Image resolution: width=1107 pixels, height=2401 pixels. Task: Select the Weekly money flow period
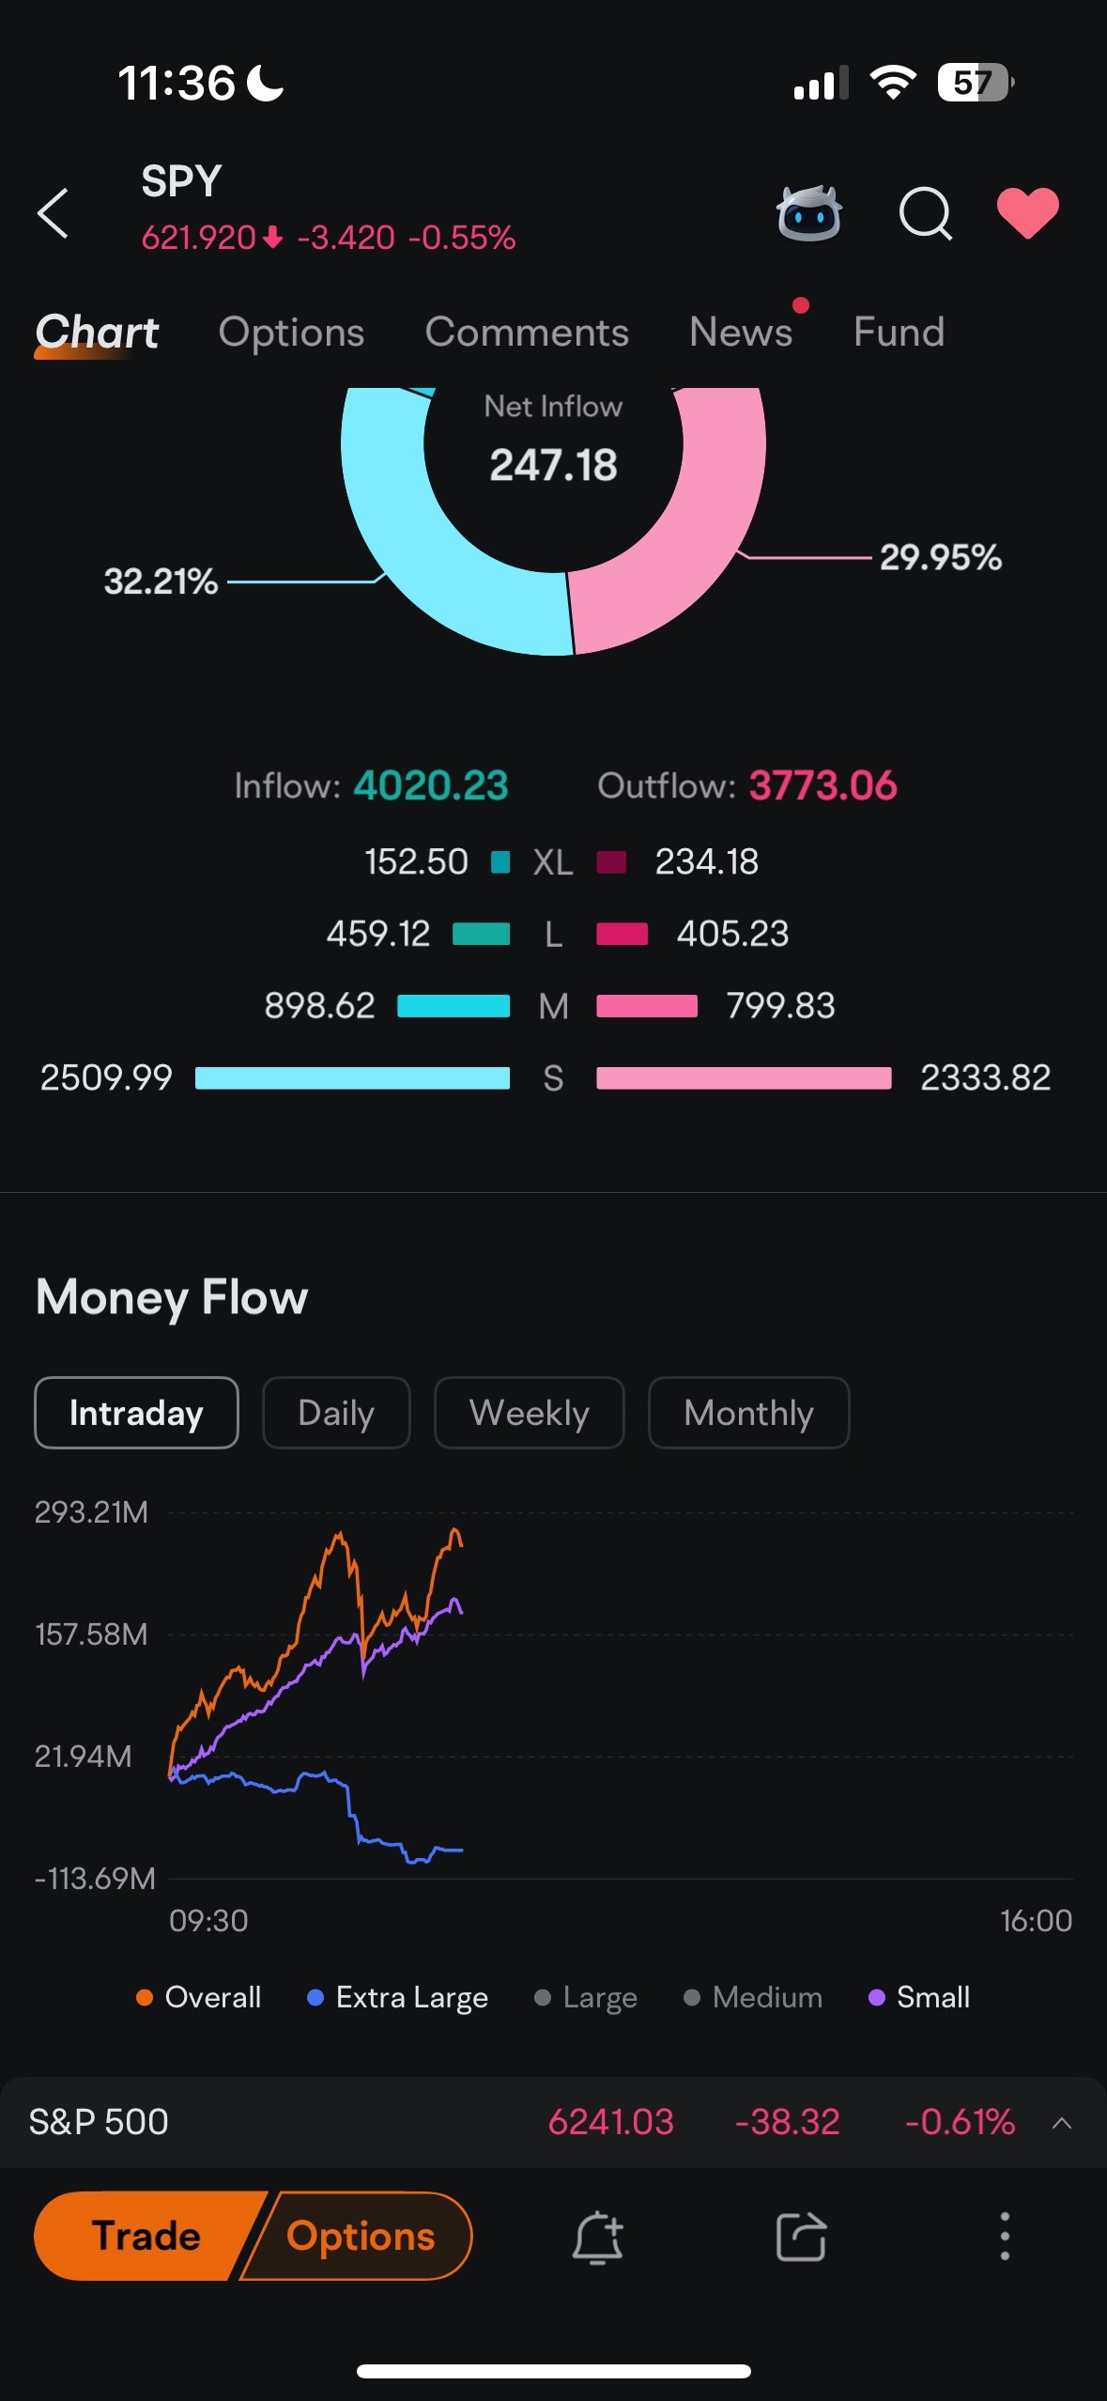pos(530,1413)
